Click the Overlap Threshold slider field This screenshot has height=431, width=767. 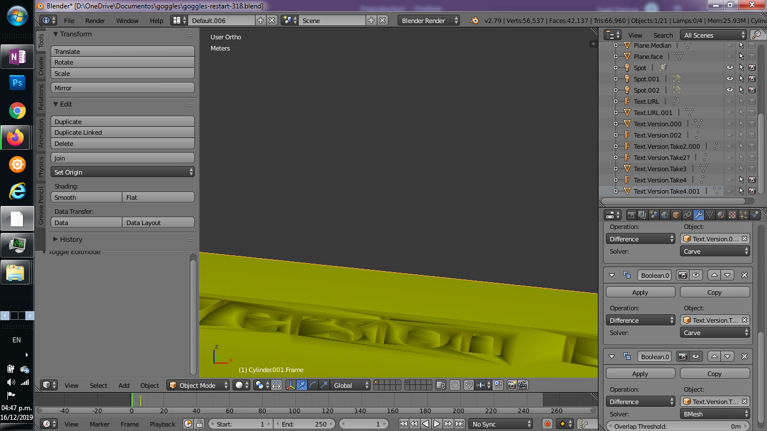678,427
